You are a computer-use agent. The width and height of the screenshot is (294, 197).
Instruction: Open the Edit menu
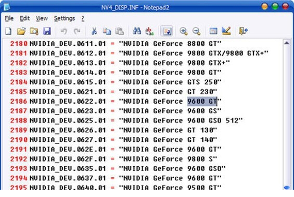click(x=25, y=18)
